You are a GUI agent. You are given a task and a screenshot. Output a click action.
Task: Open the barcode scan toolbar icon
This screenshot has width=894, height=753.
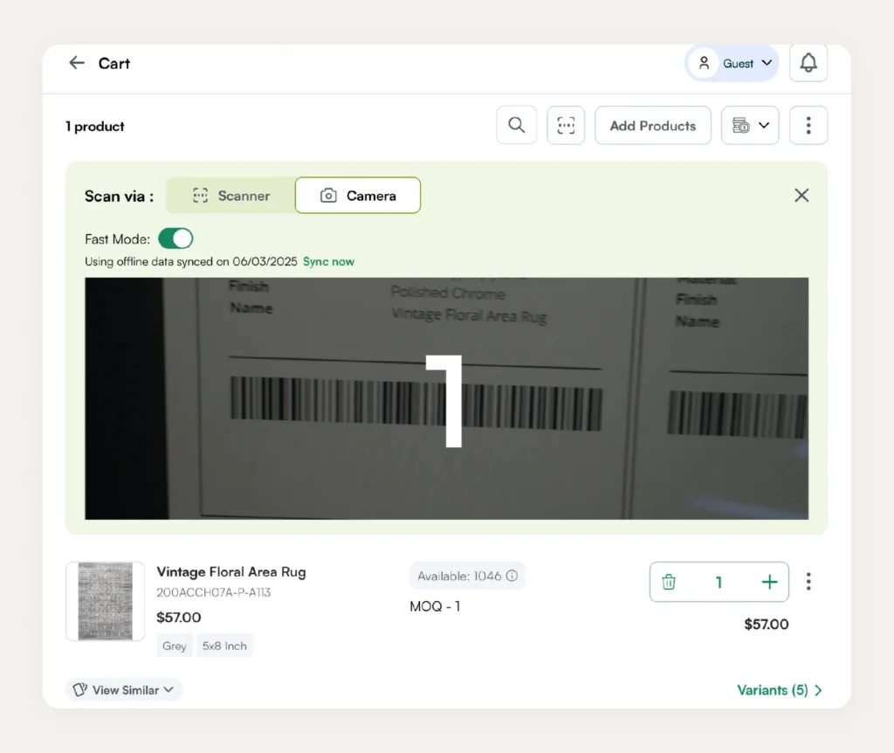pyautogui.click(x=566, y=125)
